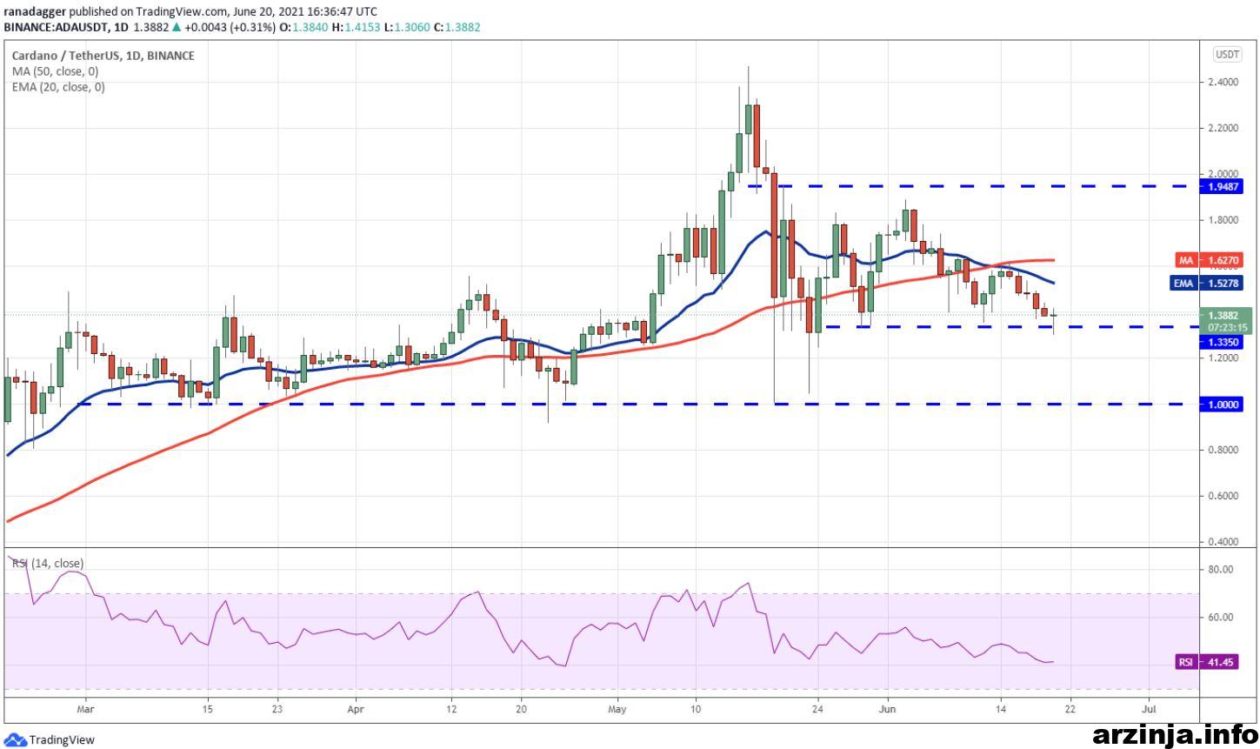Click the 1.9487 resistance level tag
Image resolution: width=1260 pixels, height=749 pixels.
1223,186
